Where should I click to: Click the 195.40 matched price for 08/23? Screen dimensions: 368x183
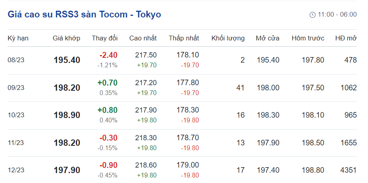[67, 60]
